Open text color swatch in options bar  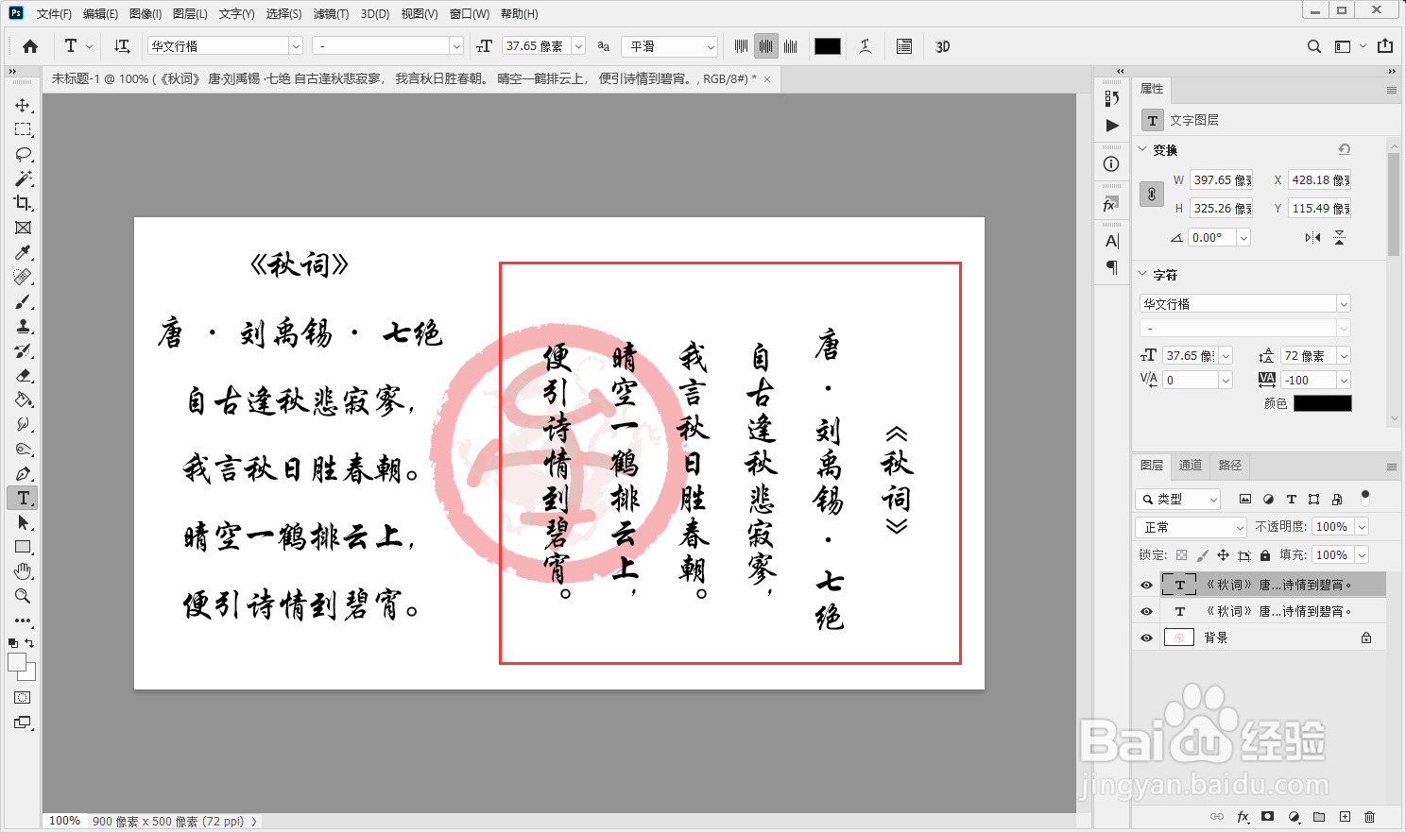coord(828,46)
